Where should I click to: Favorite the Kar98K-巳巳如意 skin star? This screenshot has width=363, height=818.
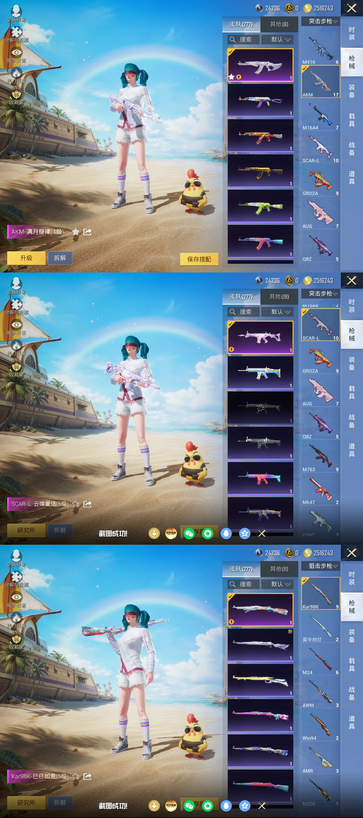click(x=75, y=776)
